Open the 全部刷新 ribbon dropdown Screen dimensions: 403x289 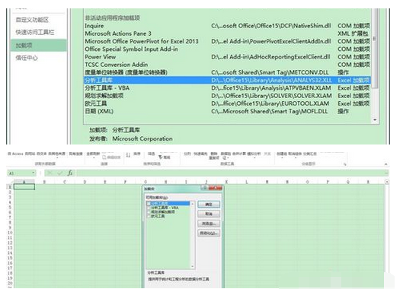tap(93, 154)
